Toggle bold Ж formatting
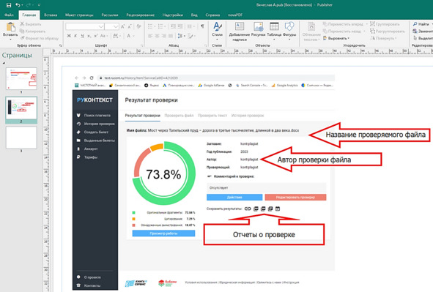Screen dimensions: 433x292 [x=69, y=36]
